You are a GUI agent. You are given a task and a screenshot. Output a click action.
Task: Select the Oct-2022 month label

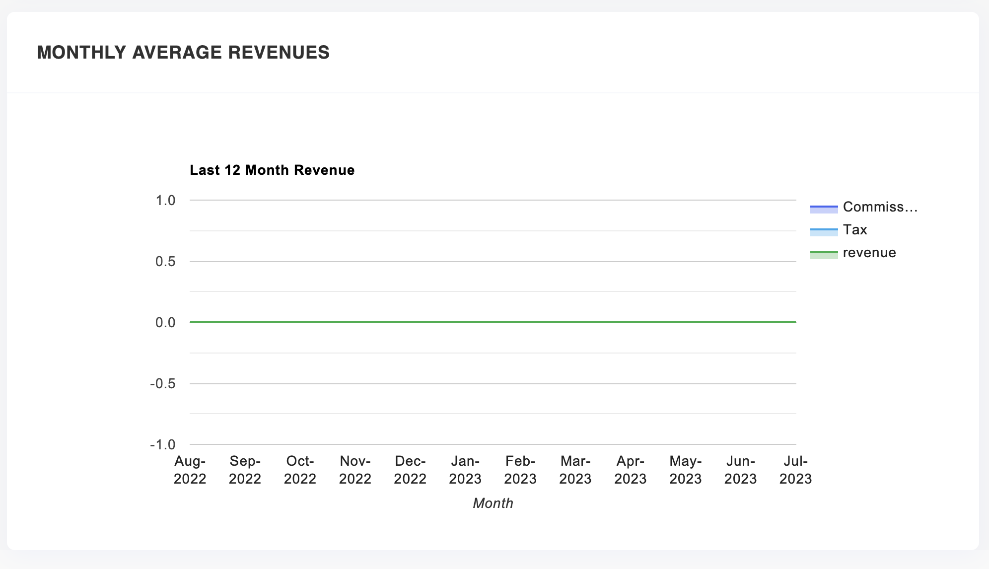pyautogui.click(x=300, y=470)
